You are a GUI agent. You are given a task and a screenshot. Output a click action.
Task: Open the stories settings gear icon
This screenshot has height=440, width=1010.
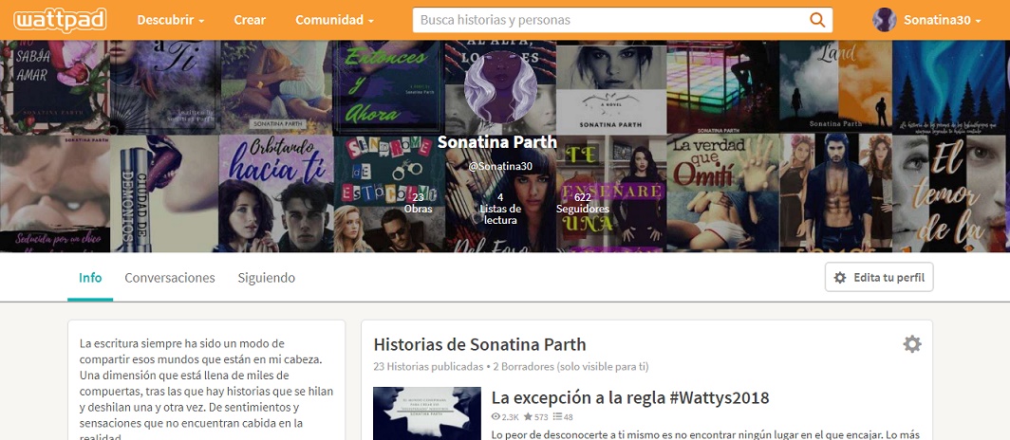911,344
